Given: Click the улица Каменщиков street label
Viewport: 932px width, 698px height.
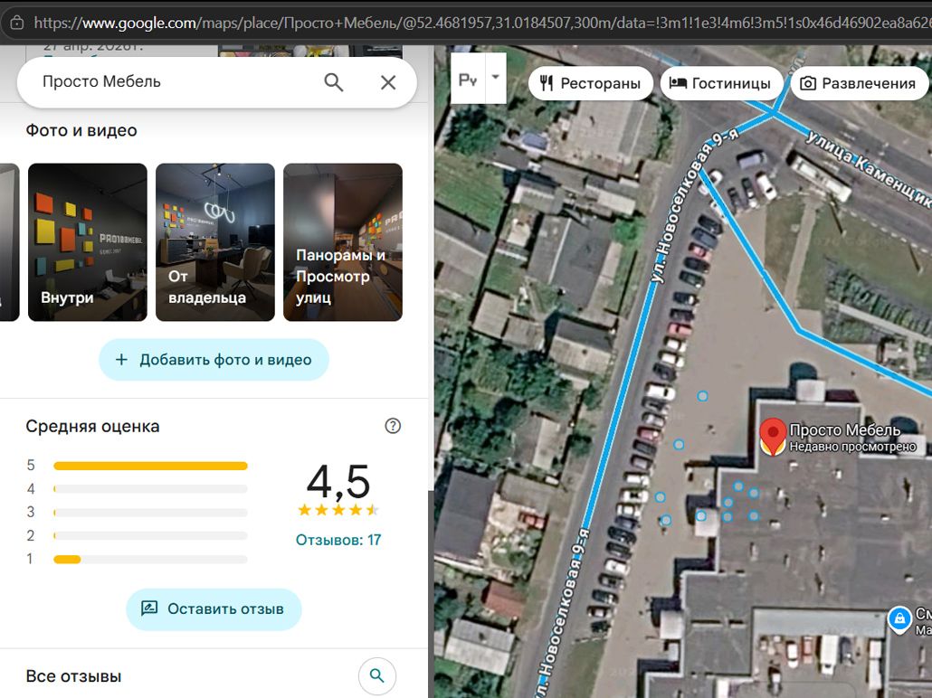Looking at the screenshot, I should coord(869,169).
